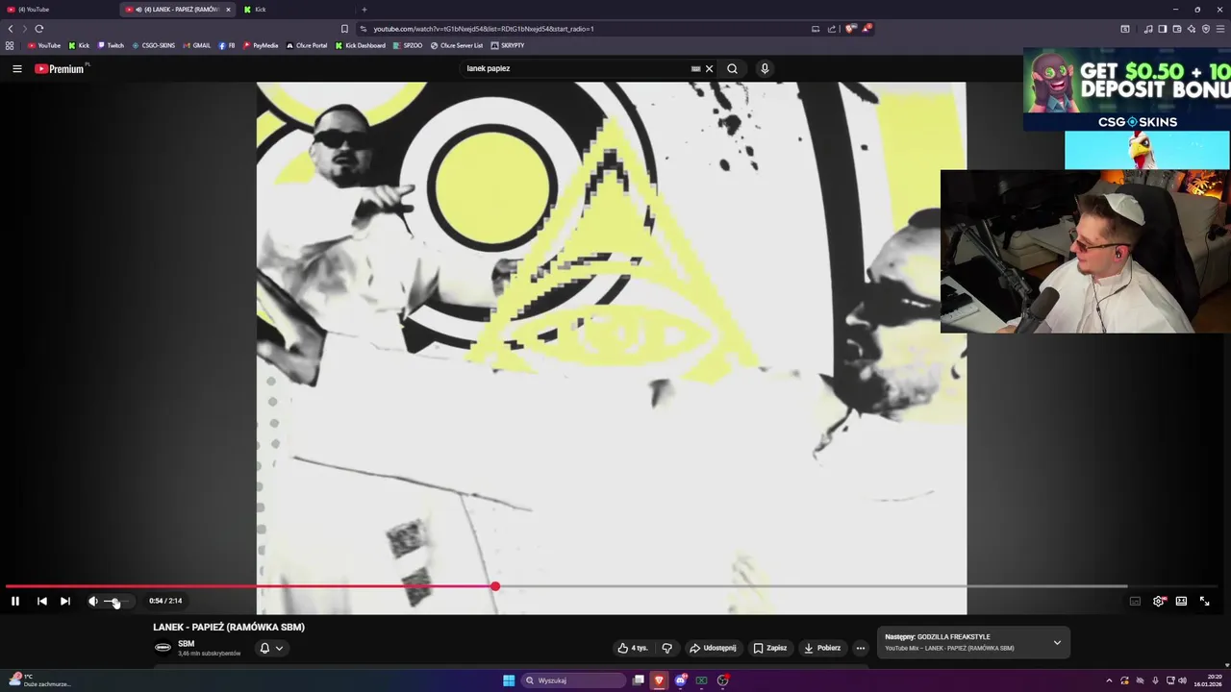Open notification bell dropdown for SBM
The width and height of the screenshot is (1231, 692).
[271, 648]
